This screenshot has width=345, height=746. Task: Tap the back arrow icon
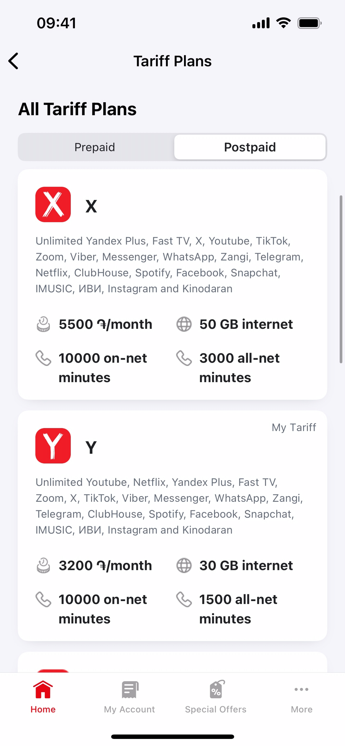pos(14,61)
